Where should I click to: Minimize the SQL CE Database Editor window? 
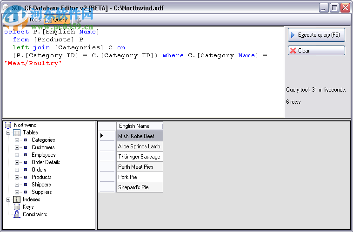[x=324, y=8]
